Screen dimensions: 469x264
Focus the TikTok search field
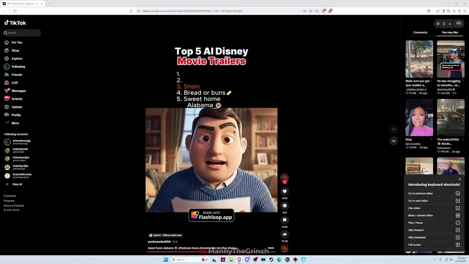pyautogui.click(x=22, y=33)
